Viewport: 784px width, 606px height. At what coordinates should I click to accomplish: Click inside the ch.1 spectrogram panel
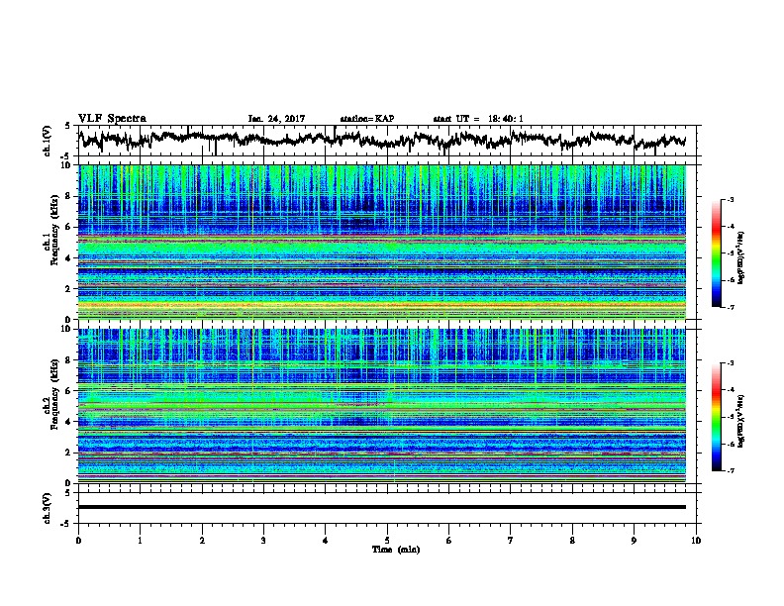382,242
